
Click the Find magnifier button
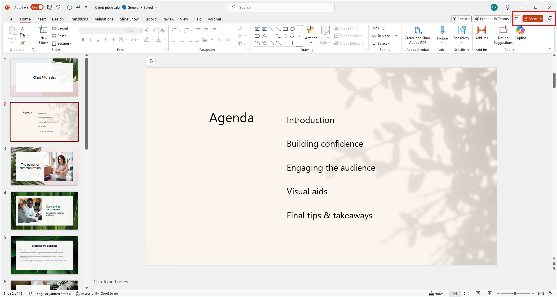[x=378, y=28]
